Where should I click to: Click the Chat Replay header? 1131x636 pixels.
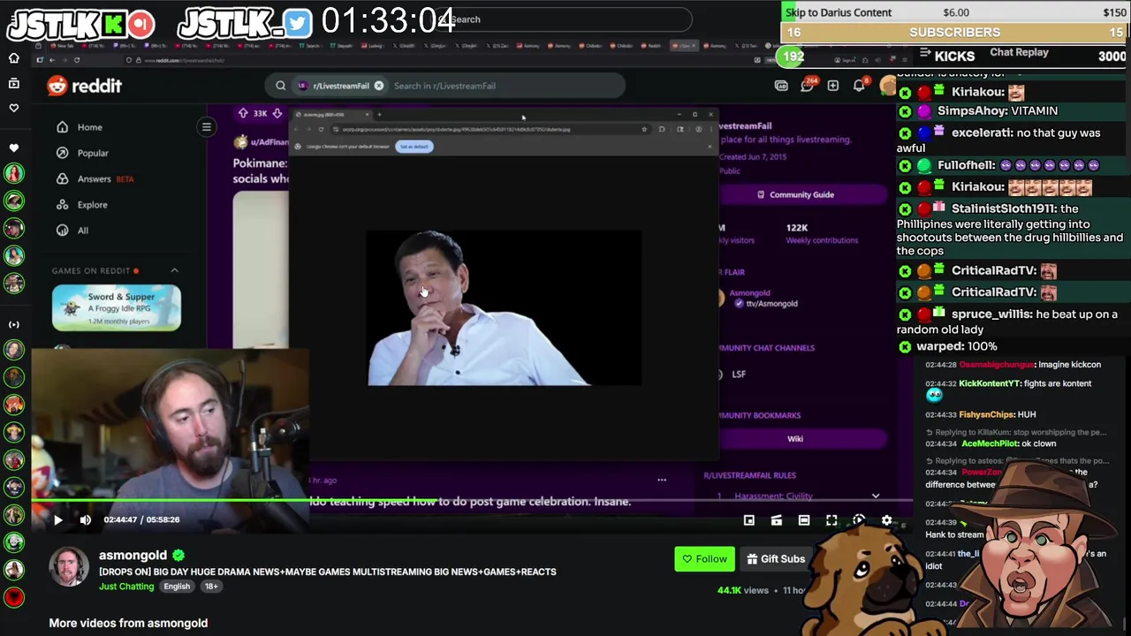point(1019,52)
